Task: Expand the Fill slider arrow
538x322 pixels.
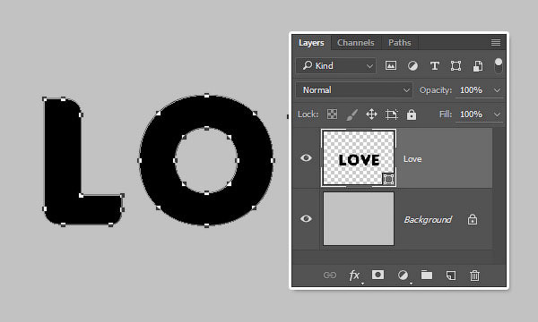Action: [x=497, y=114]
